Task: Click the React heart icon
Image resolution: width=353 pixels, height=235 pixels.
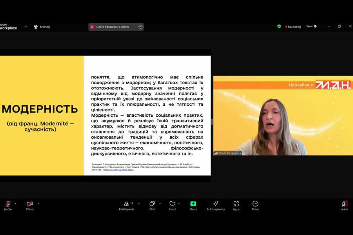Action: tap(172, 204)
